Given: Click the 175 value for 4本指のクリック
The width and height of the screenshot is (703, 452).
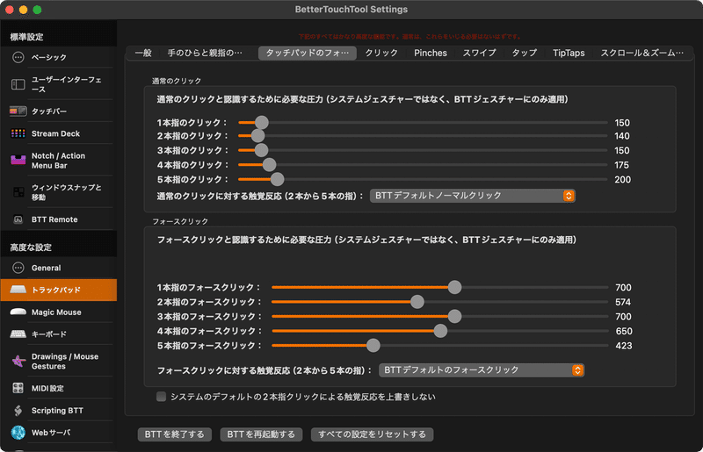Looking at the screenshot, I should [x=621, y=165].
